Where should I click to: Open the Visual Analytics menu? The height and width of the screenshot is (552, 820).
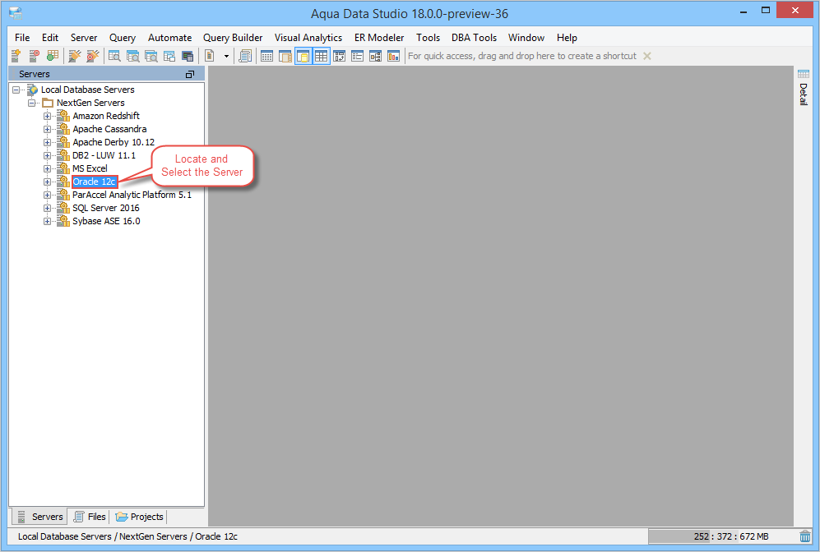[x=308, y=38]
